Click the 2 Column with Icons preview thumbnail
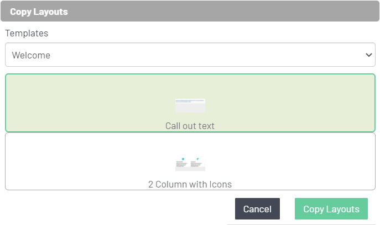Viewport: 380px width, 225px height. coord(190,164)
